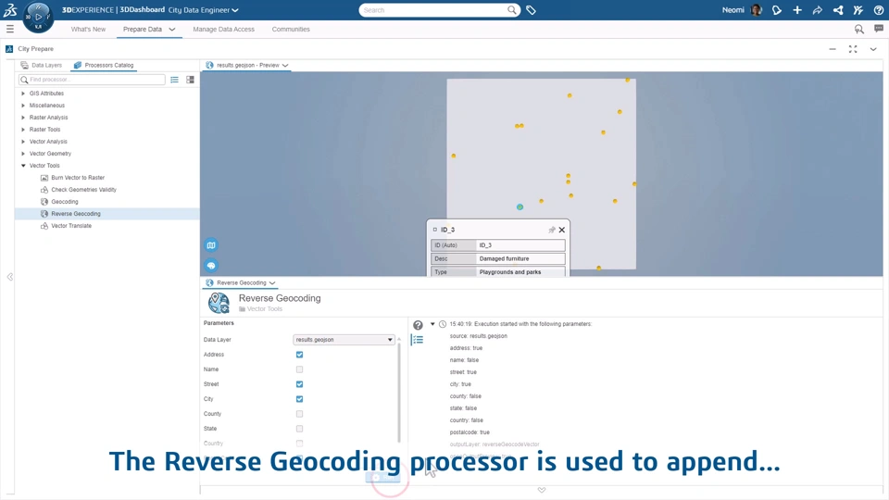Switch processor list to tile view
Screen dimensions: 889x500
pyautogui.click(x=191, y=80)
